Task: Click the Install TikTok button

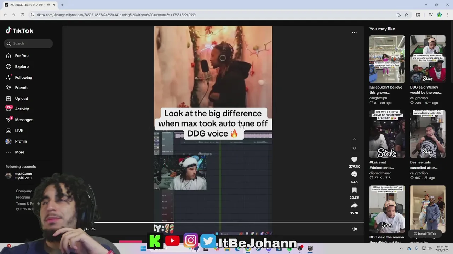Action: (x=425, y=234)
